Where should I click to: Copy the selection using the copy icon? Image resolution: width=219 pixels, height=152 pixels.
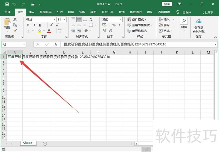tap(15, 25)
